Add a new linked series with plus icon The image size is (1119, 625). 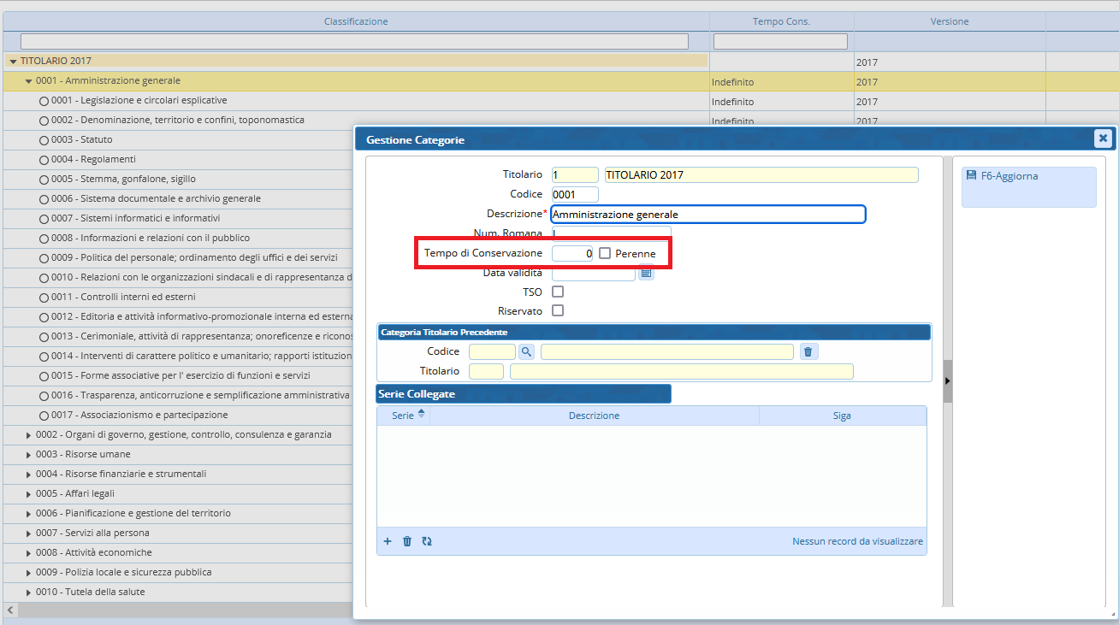388,541
